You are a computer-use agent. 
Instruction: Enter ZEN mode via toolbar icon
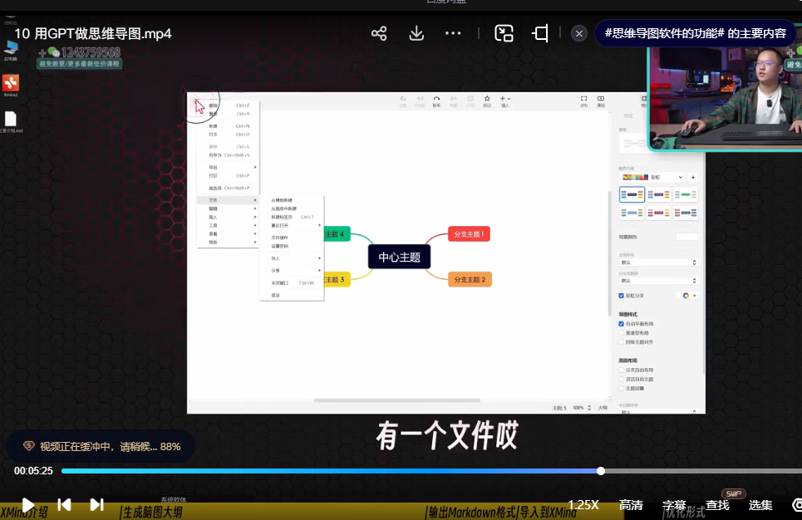(583, 101)
